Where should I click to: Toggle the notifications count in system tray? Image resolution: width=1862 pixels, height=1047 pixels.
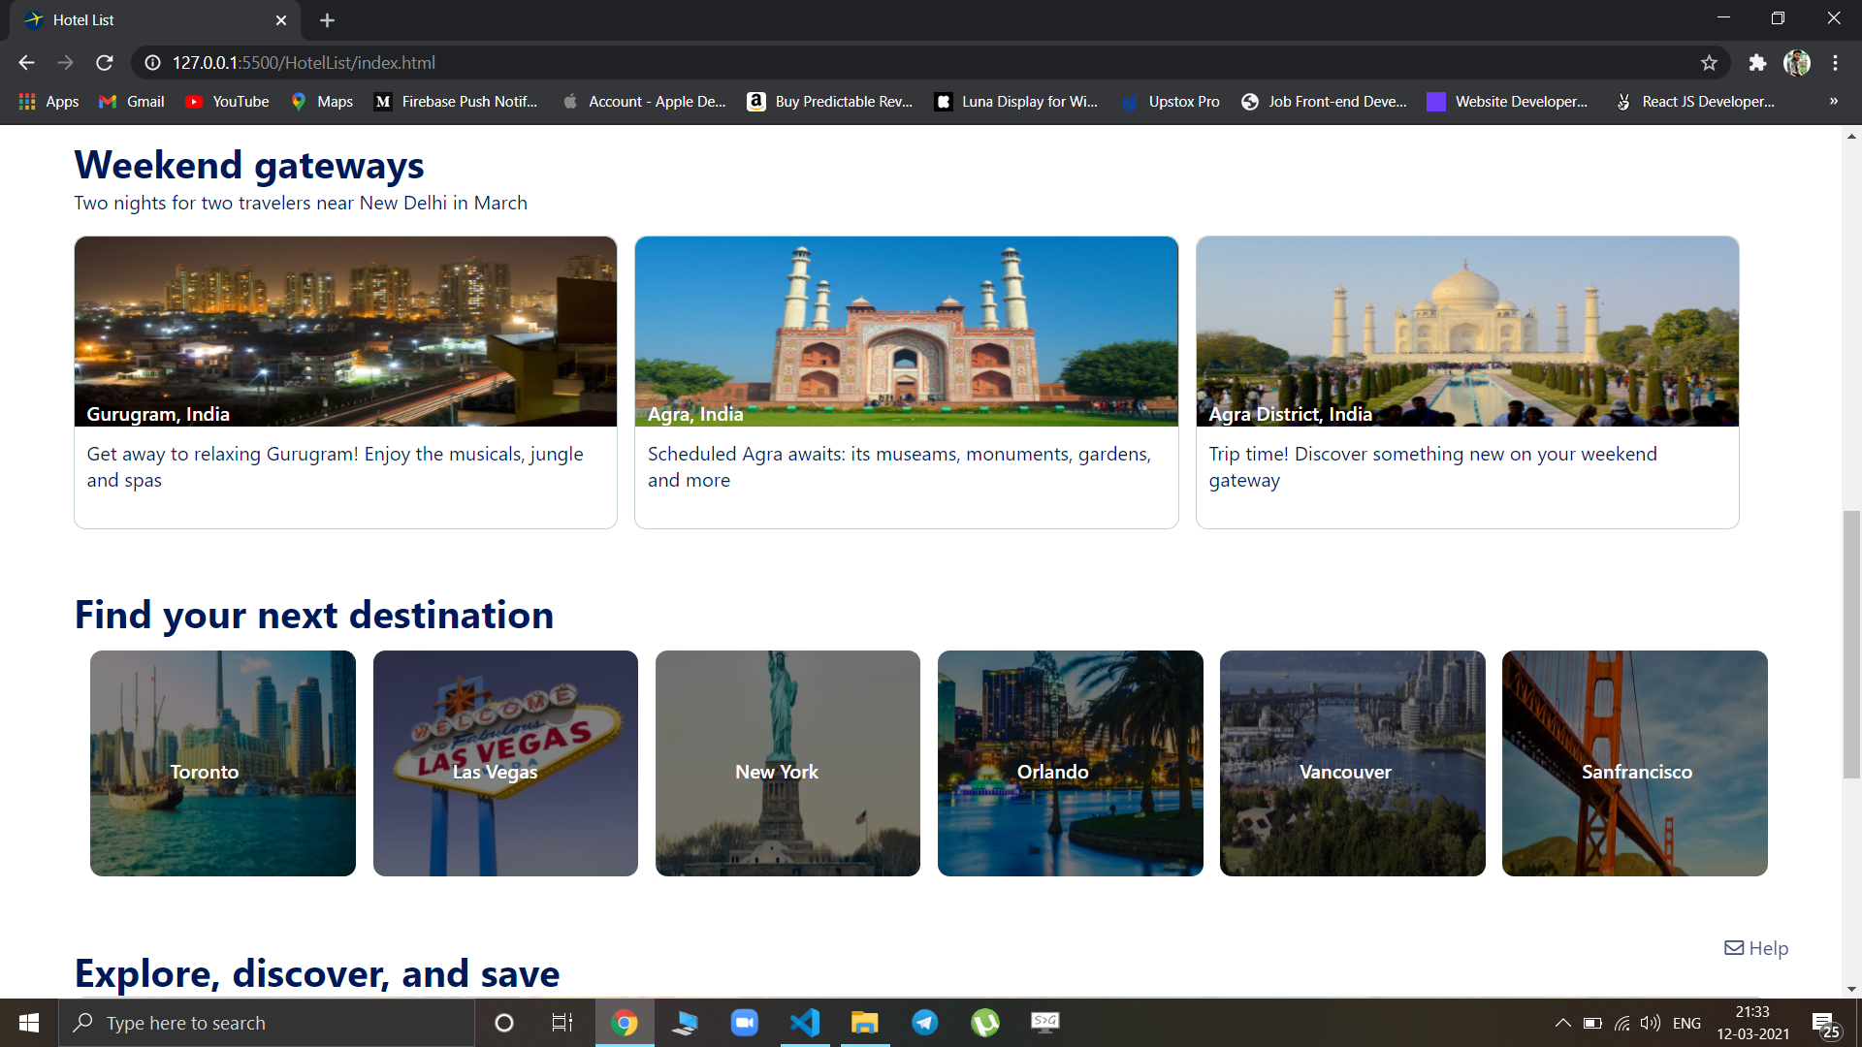click(1827, 1022)
